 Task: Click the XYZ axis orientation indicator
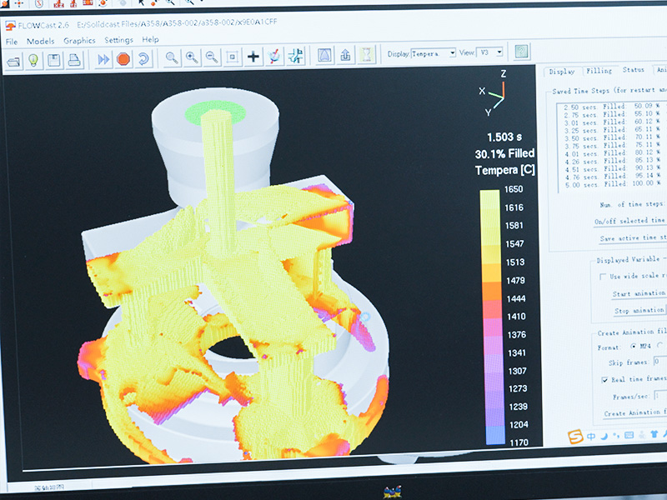494,94
